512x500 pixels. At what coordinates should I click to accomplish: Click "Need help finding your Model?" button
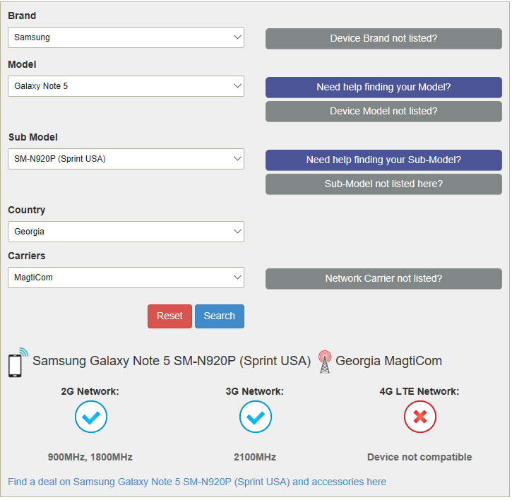coord(383,88)
